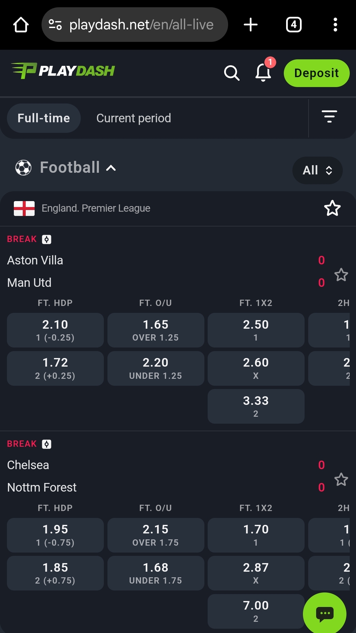Open the browser tab switcher showing 4
This screenshot has height=633, width=356.
pos(293,25)
